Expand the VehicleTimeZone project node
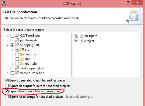This screenshot has height=106, width=145. point(8,73)
